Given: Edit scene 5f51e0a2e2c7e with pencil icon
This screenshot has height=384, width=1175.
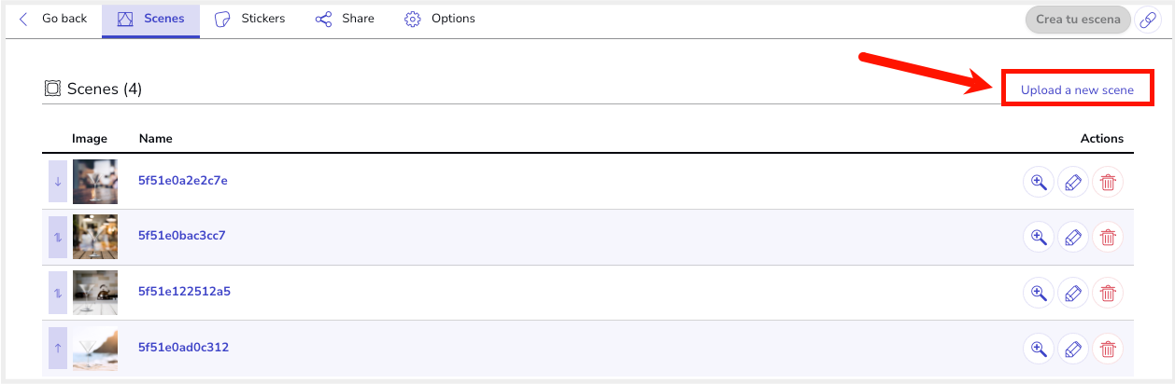Looking at the screenshot, I should point(1073,183).
